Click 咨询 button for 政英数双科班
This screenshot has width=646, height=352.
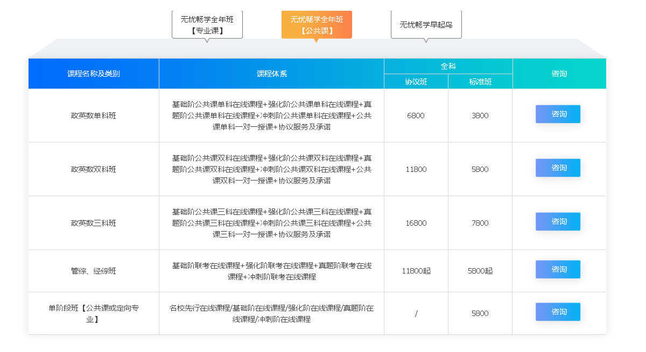(558, 168)
